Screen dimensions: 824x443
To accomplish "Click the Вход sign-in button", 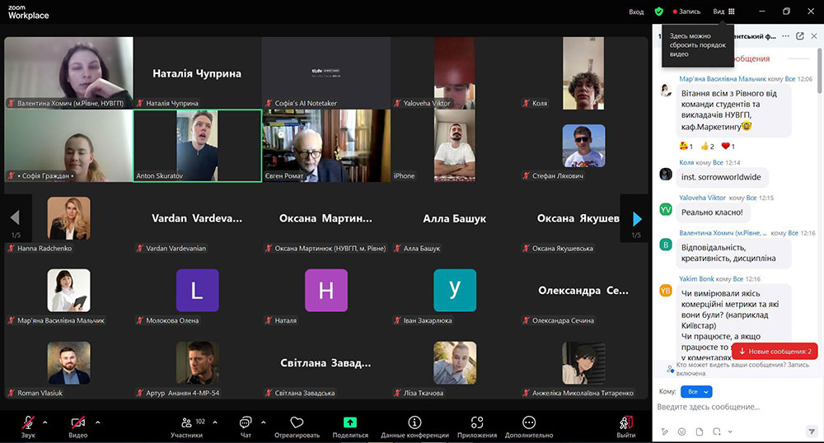I will (636, 12).
